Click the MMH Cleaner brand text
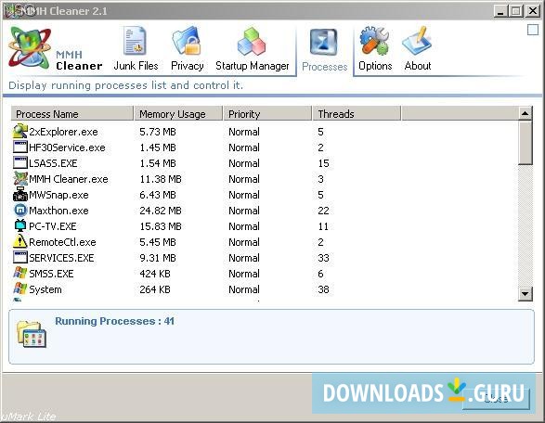The height and width of the screenshot is (423, 545). point(79,60)
